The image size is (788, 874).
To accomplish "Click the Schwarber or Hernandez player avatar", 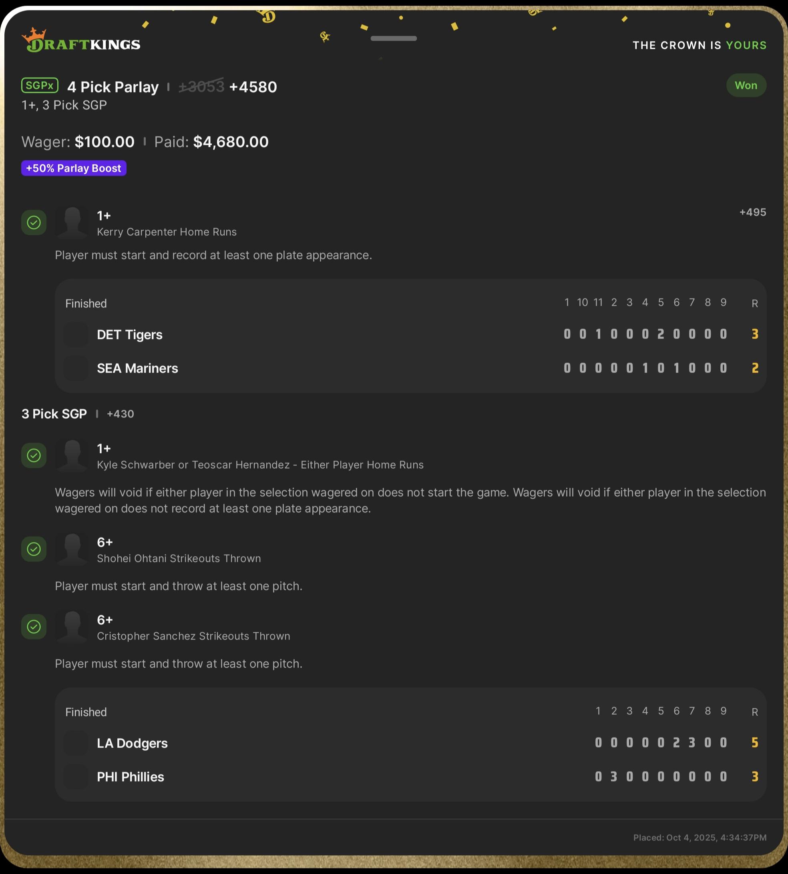I will point(72,455).
